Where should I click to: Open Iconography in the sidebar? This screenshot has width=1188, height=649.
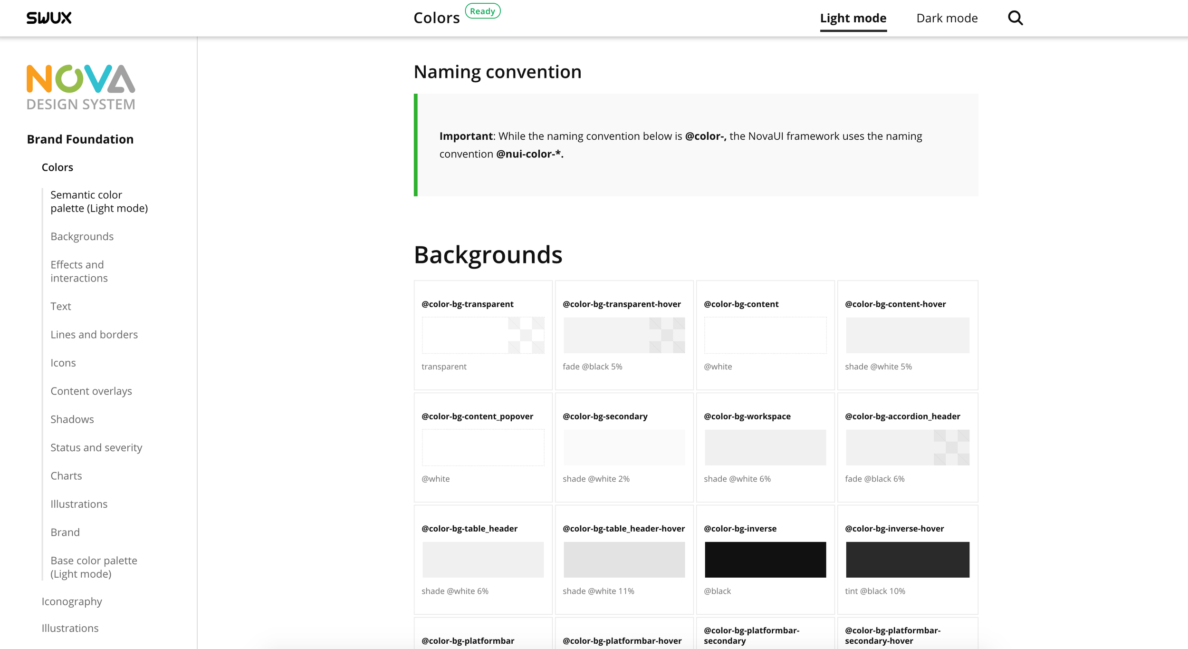[x=72, y=601]
